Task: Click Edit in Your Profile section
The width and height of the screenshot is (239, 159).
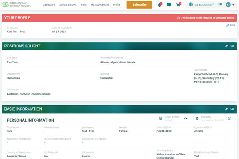Action: (x=232, y=26)
